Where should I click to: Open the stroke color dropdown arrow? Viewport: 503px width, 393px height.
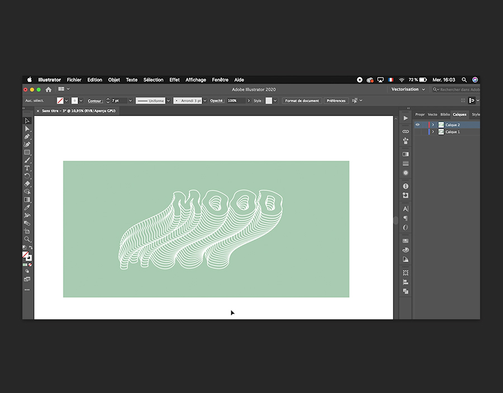81,100
